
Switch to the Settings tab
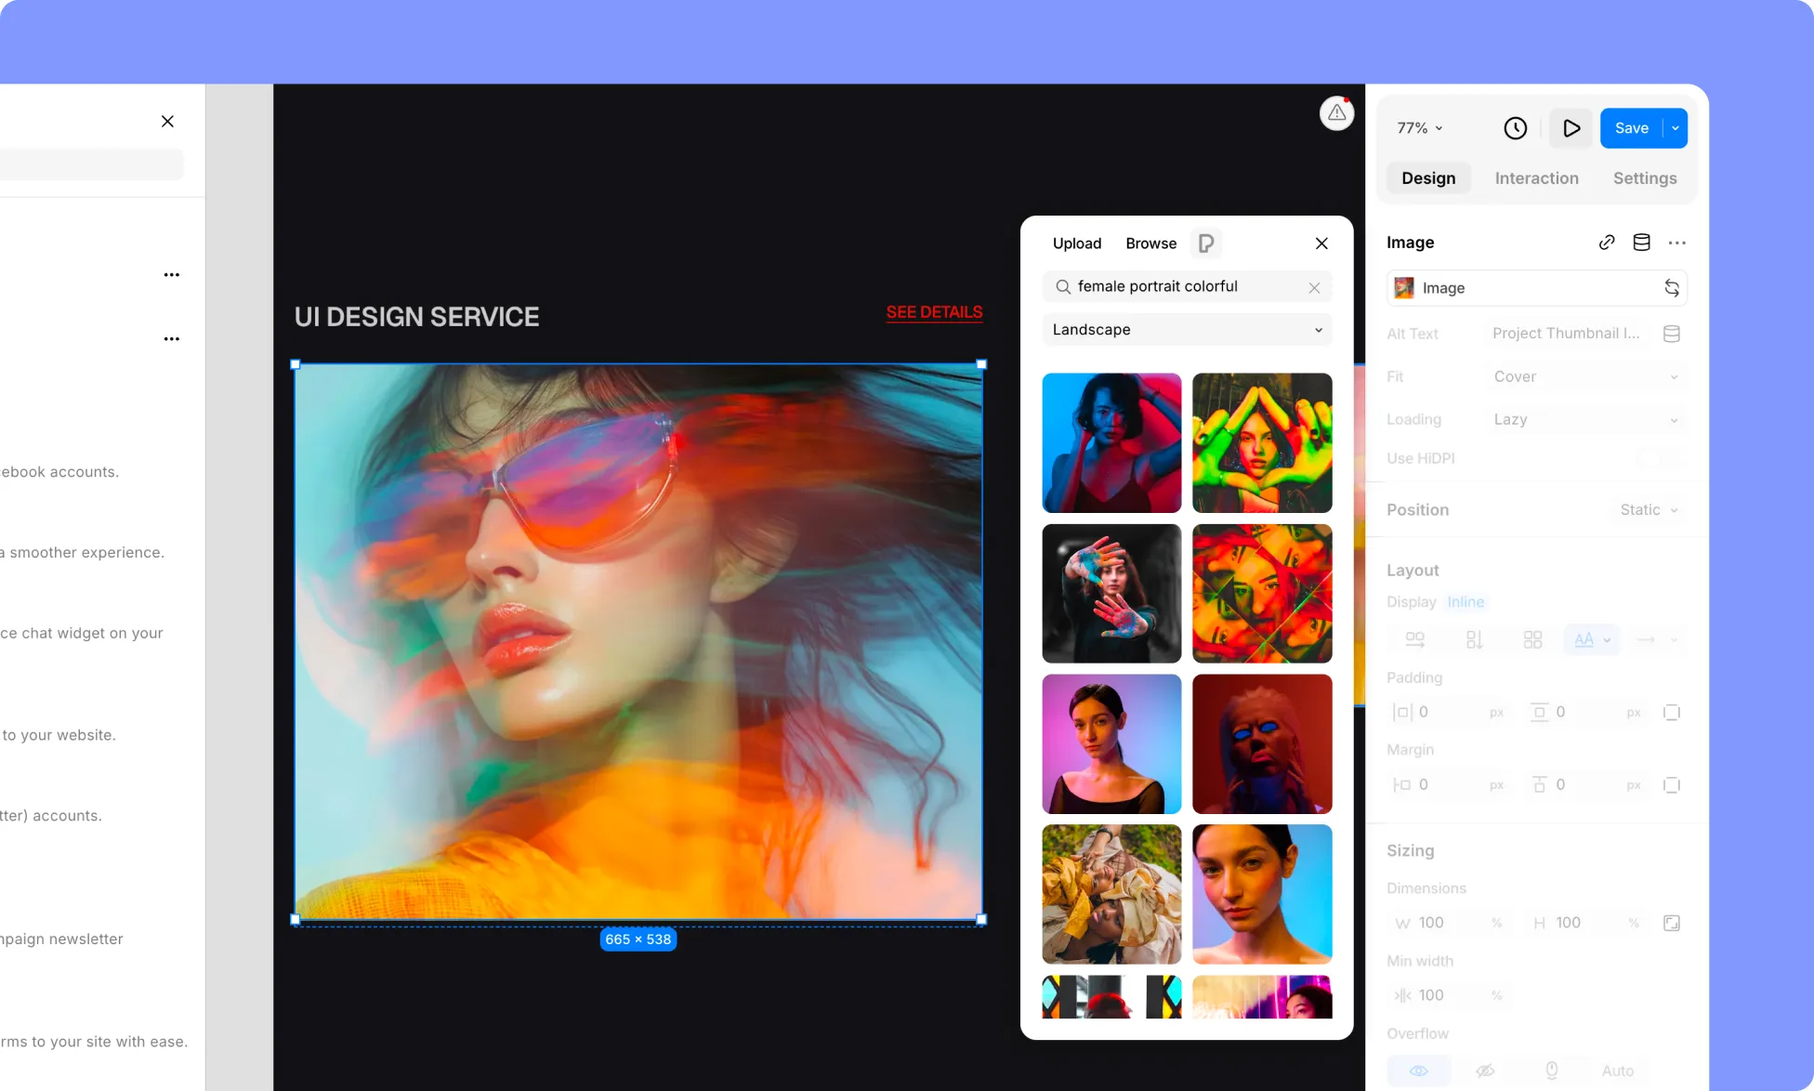tap(1644, 178)
